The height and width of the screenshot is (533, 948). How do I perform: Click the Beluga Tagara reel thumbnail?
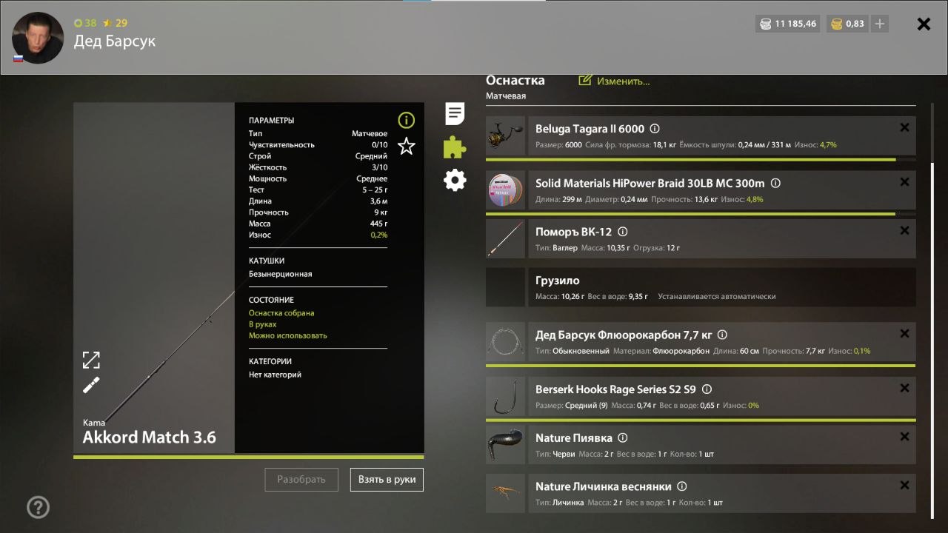tap(505, 136)
